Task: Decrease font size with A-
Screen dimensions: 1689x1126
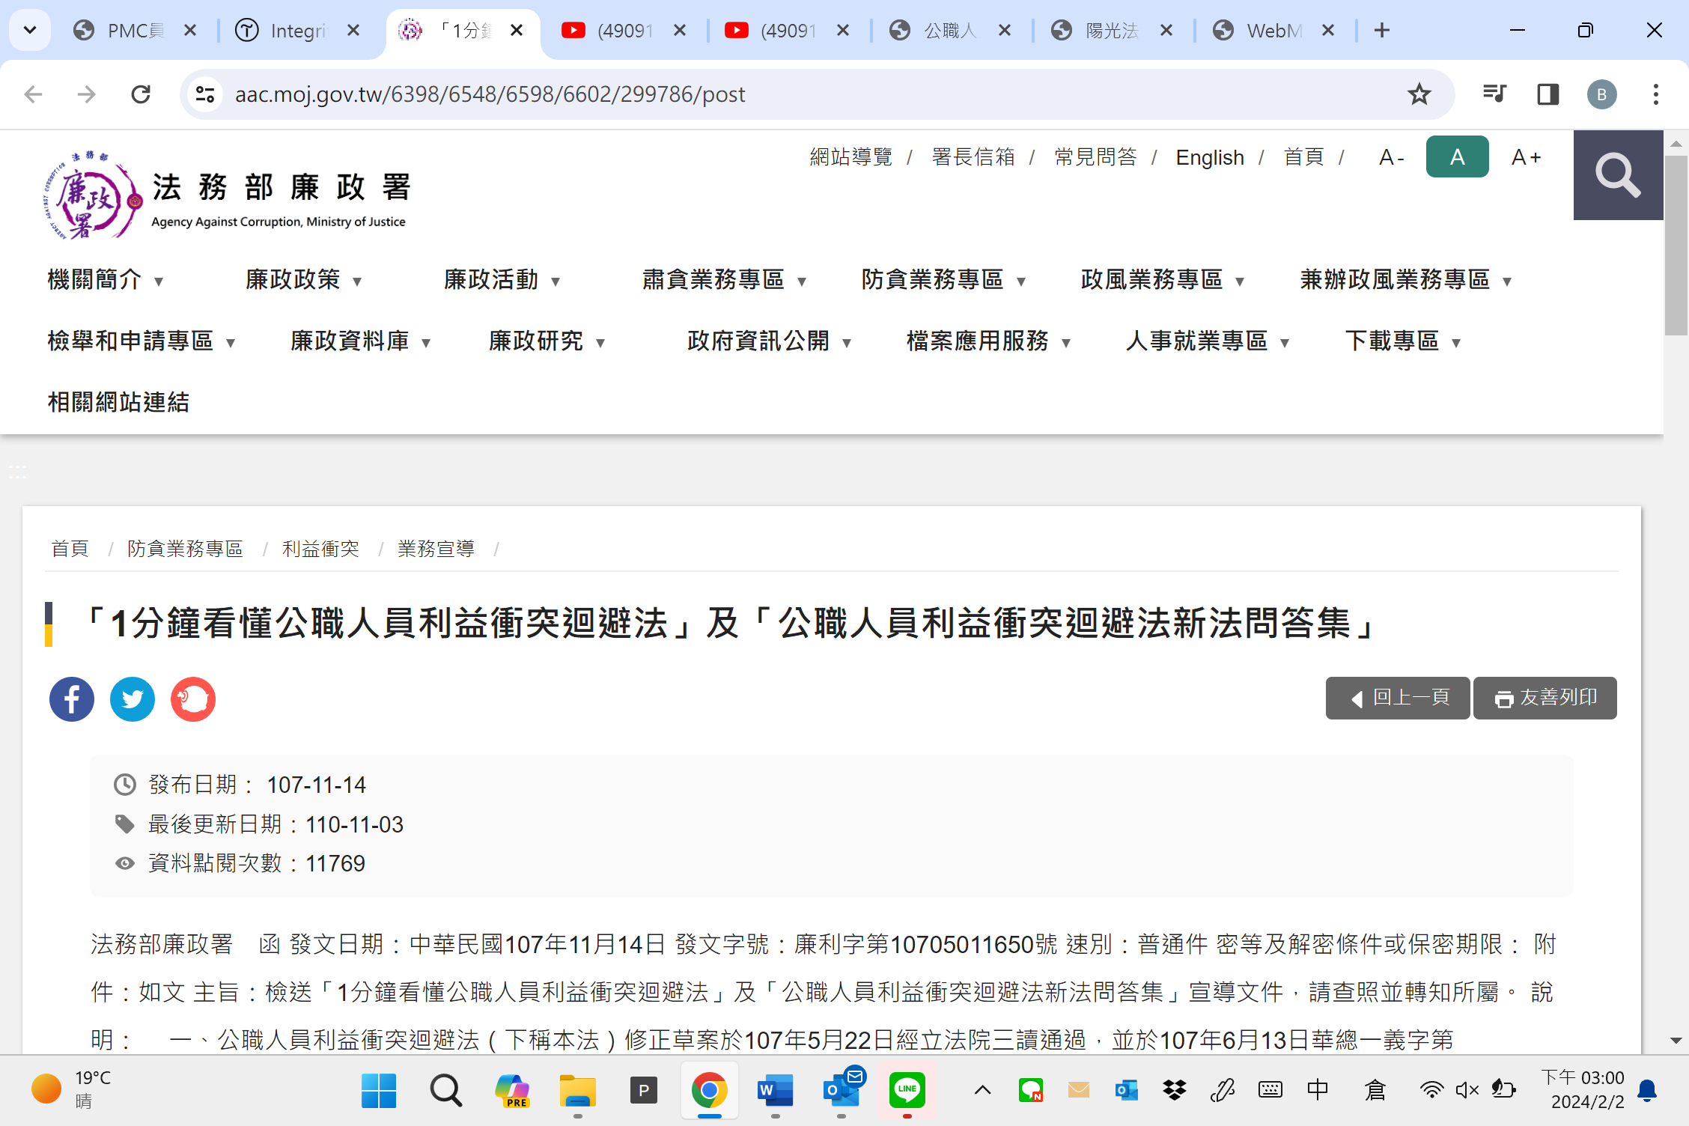Action: (1391, 157)
